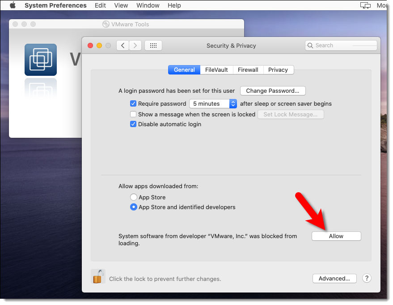Screen dimensions: 393x305
Task: Select the App Store radio option
Action: tap(134, 197)
